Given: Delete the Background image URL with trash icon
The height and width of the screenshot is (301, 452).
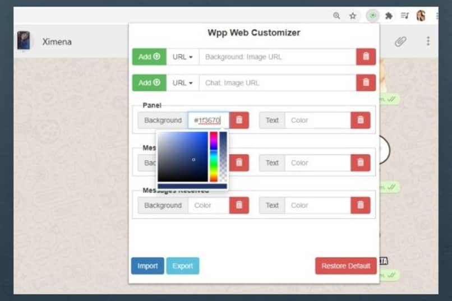Looking at the screenshot, I should coord(366,57).
